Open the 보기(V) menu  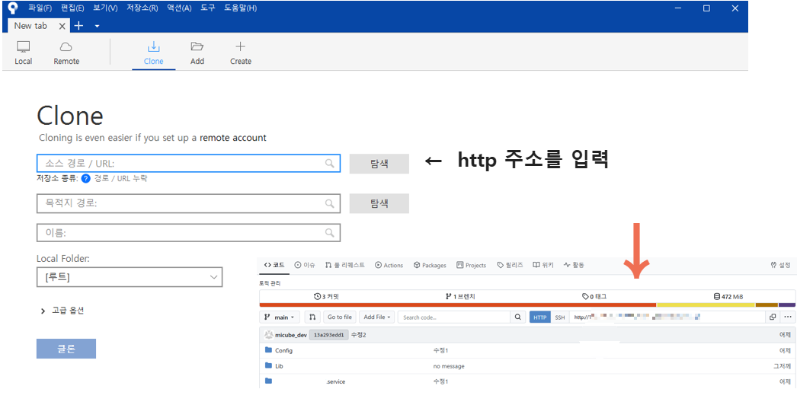tap(105, 8)
